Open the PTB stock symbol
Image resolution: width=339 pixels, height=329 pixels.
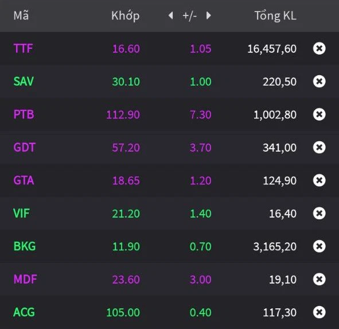(x=24, y=114)
